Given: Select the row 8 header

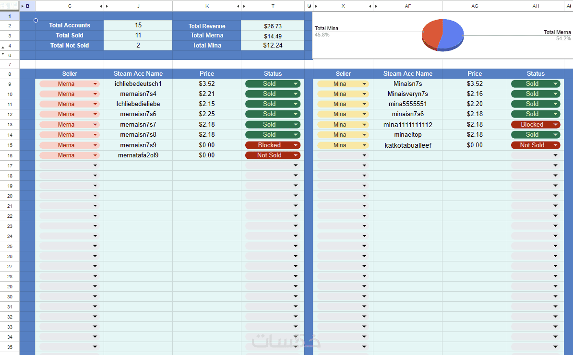Looking at the screenshot, I should click(x=10, y=74).
